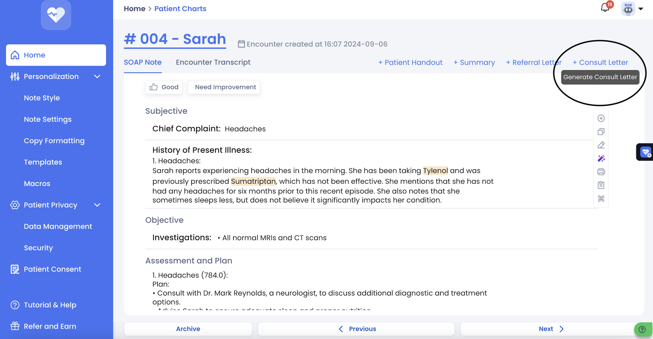Select the Need Improvement feedback option
653x339 pixels.
point(225,87)
